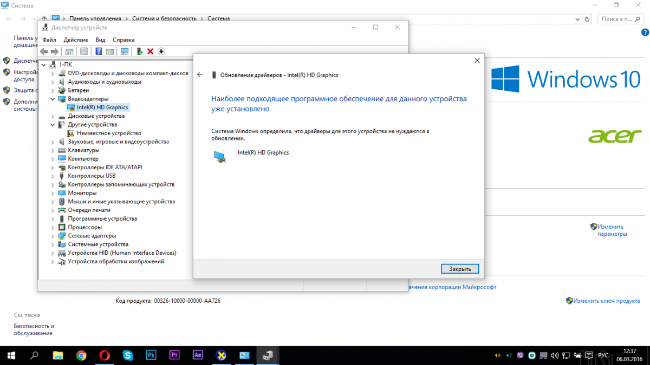Click the circled down-arrow toolbar icon
This screenshot has height=365, width=650.
161,51
